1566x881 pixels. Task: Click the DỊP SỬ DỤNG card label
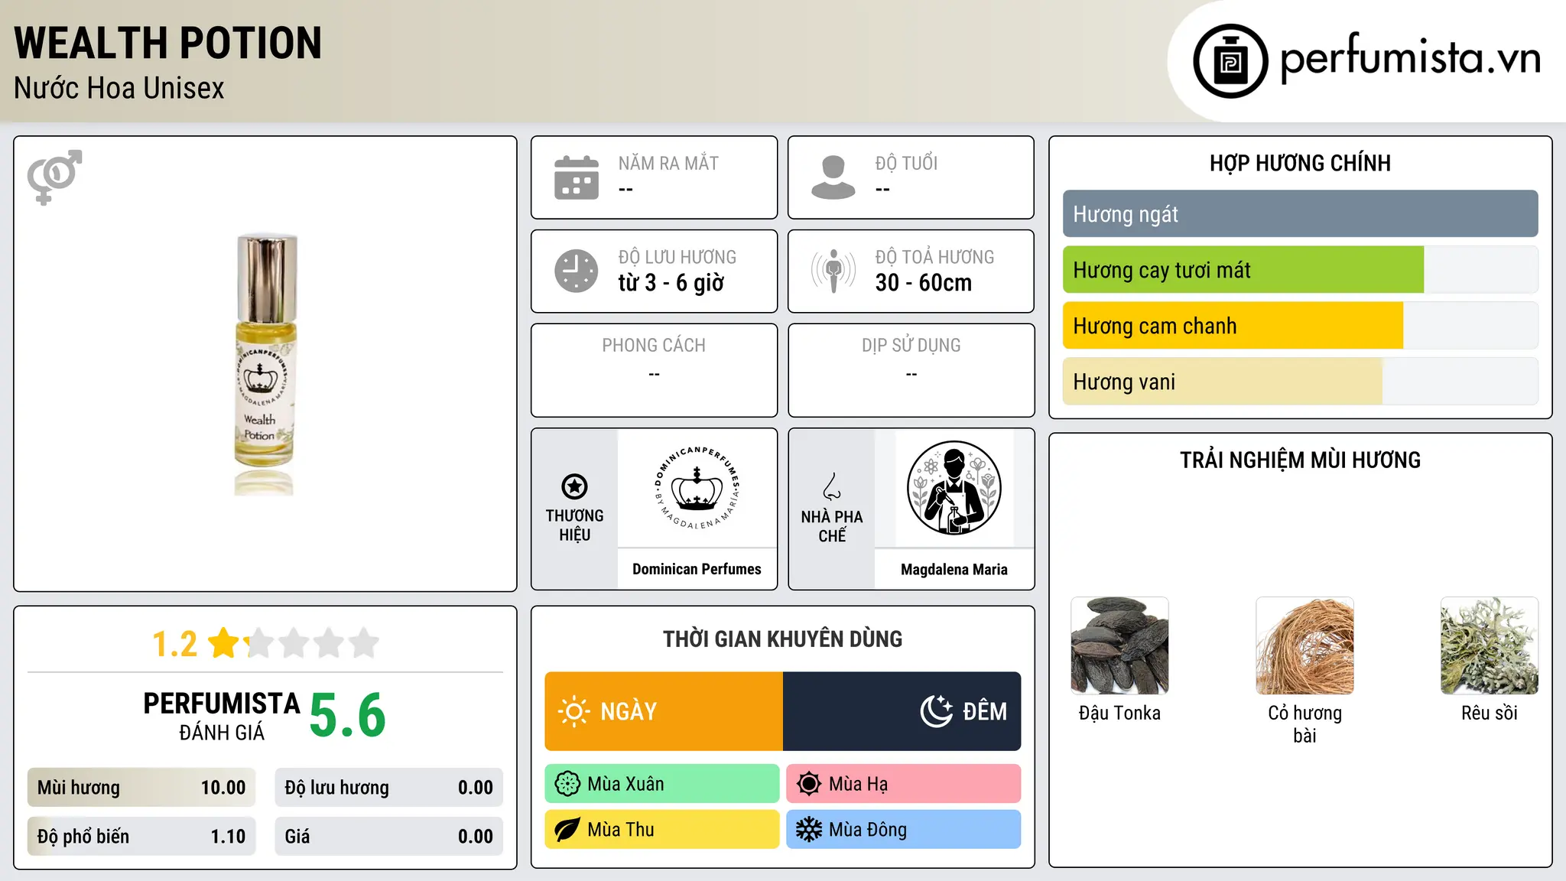(911, 346)
